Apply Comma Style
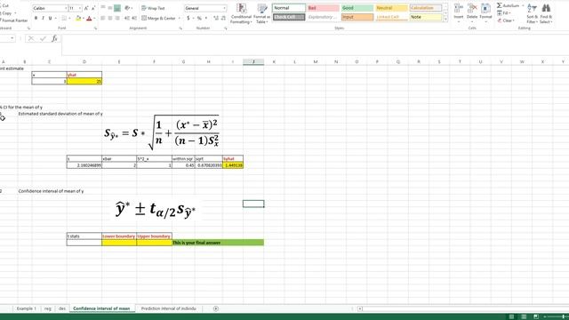 pos(206,18)
